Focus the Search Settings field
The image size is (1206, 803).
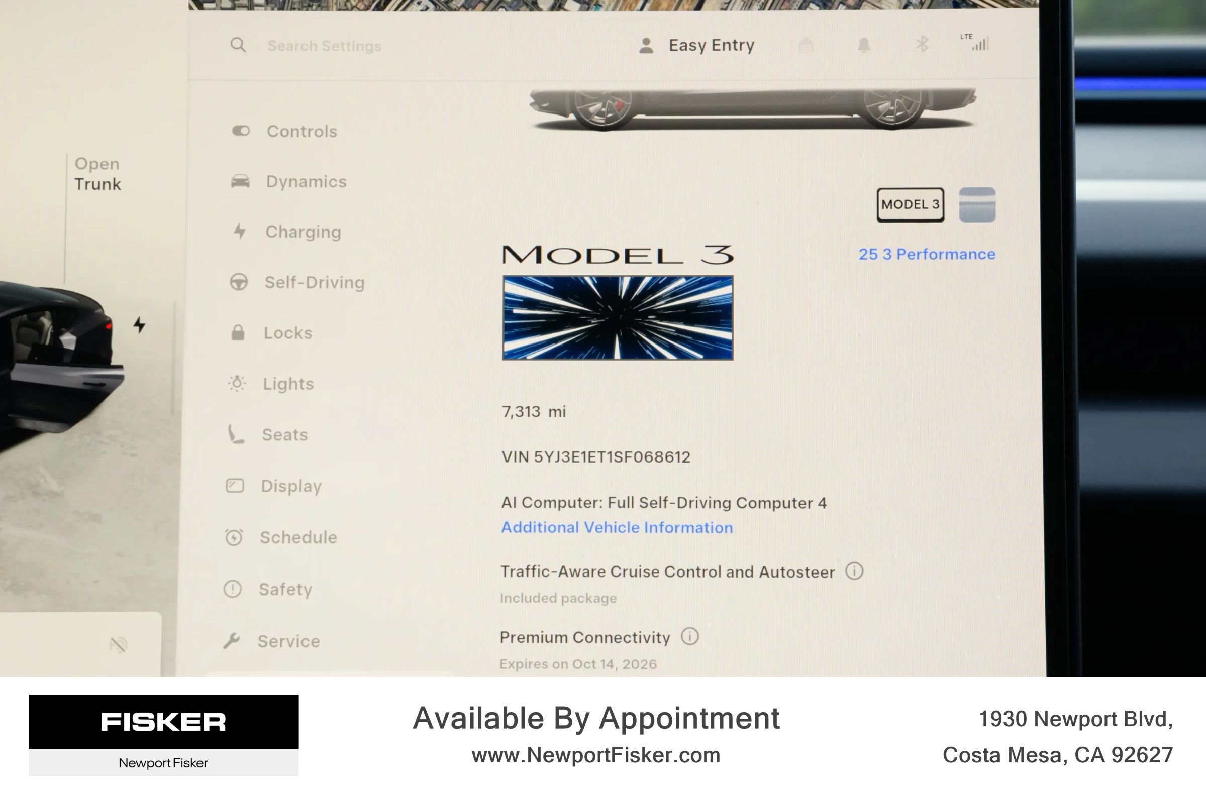(324, 46)
